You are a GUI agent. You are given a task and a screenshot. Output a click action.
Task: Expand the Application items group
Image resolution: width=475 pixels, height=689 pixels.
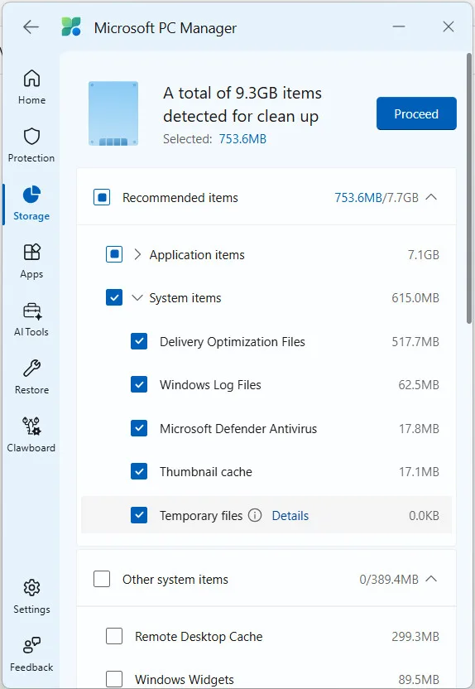[137, 254]
